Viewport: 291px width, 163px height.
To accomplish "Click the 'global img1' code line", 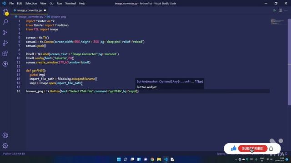I will click(x=37, y=75).
